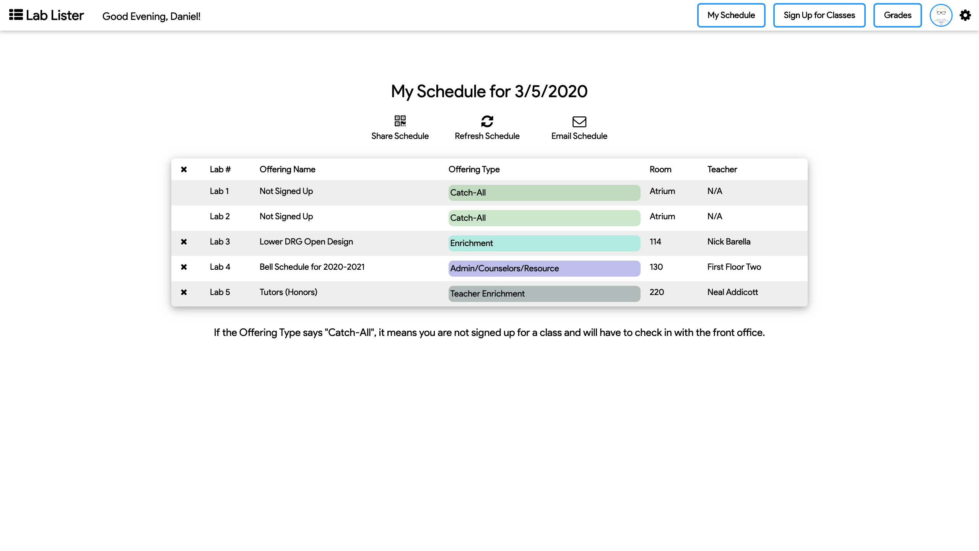The image size is (979, 551).
Task: Click room 220 cell
Action: [657, 292]
